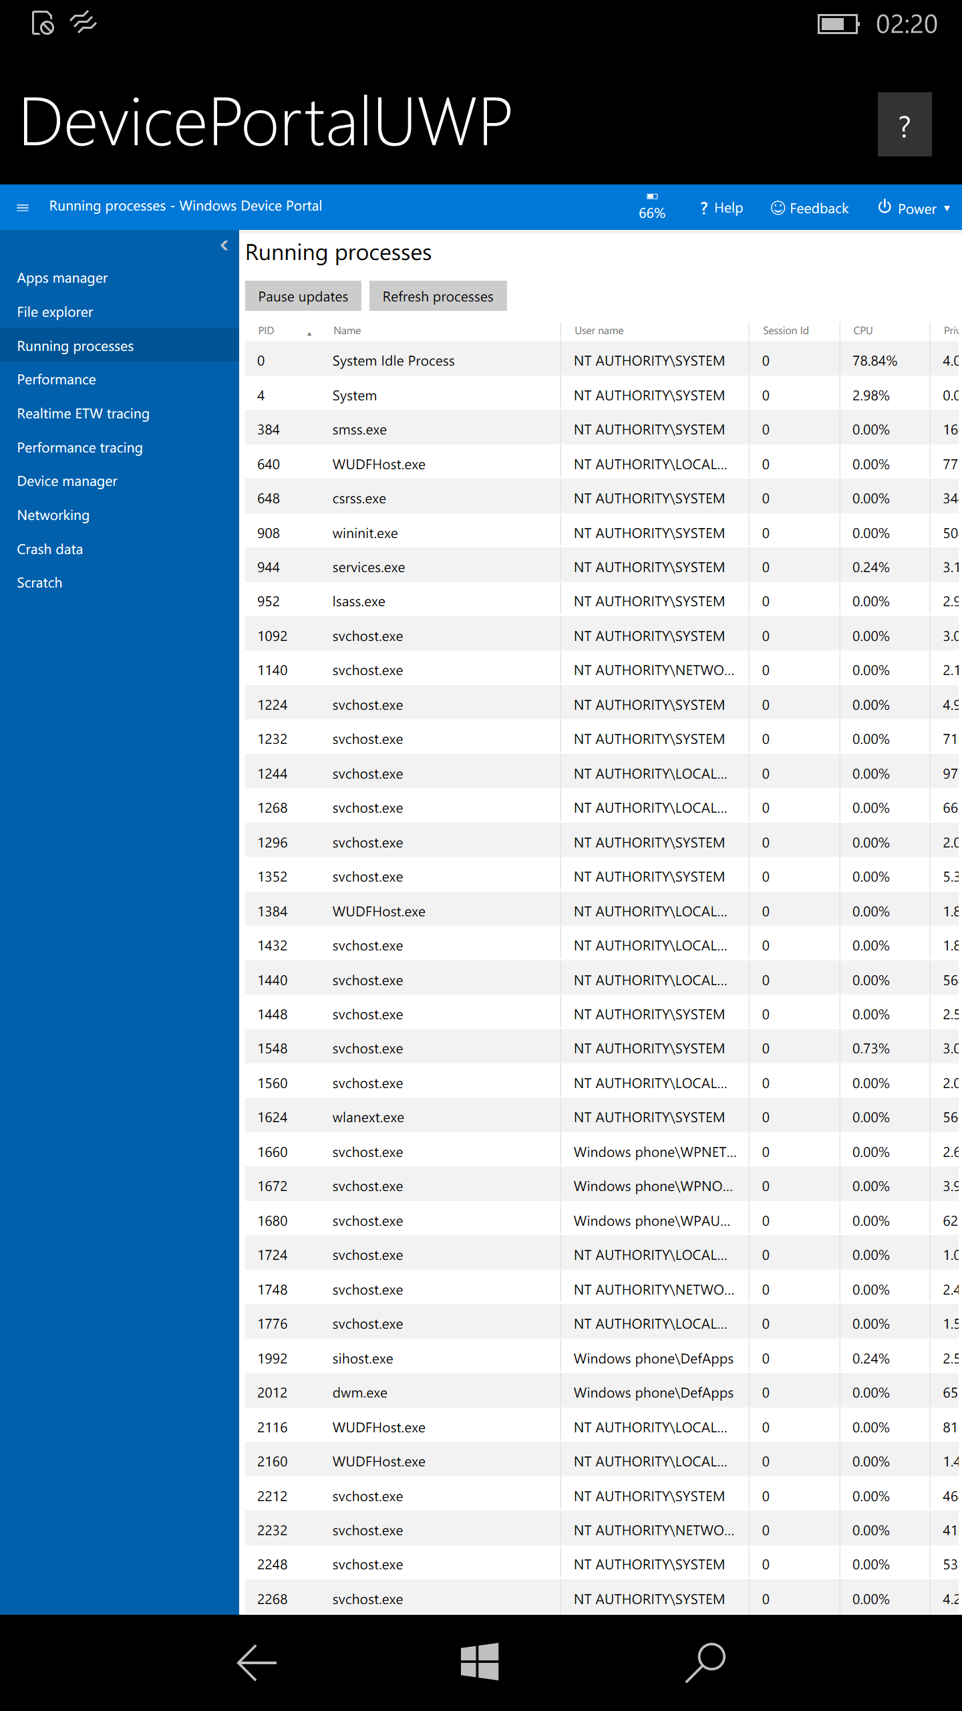
Task: Sort by User name column header
Action: [599, 331]
